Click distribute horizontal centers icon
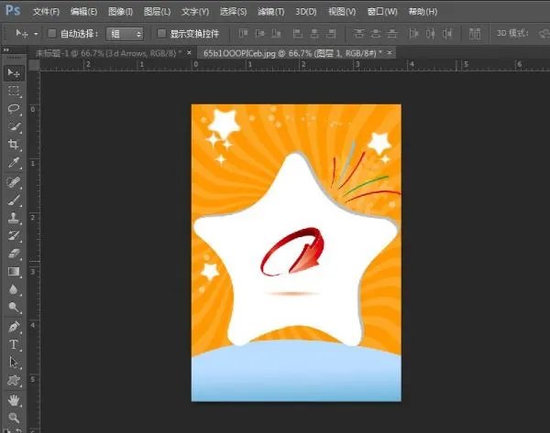The height and width of the screenshot is (433, 550). pyautogui.click(x=431, y=34)
